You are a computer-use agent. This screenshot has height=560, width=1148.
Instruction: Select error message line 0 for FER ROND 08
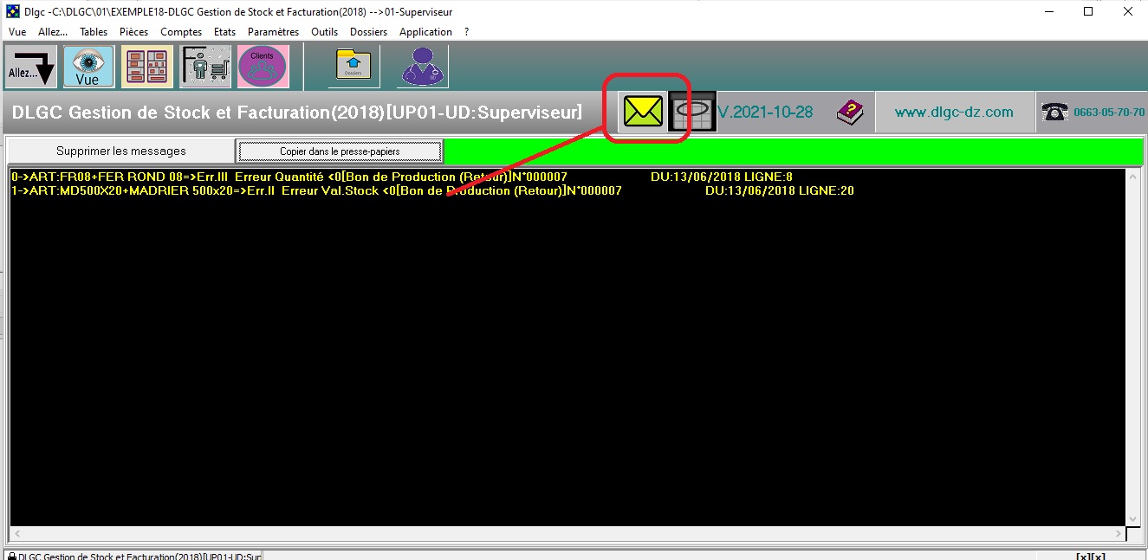(401, 177)
